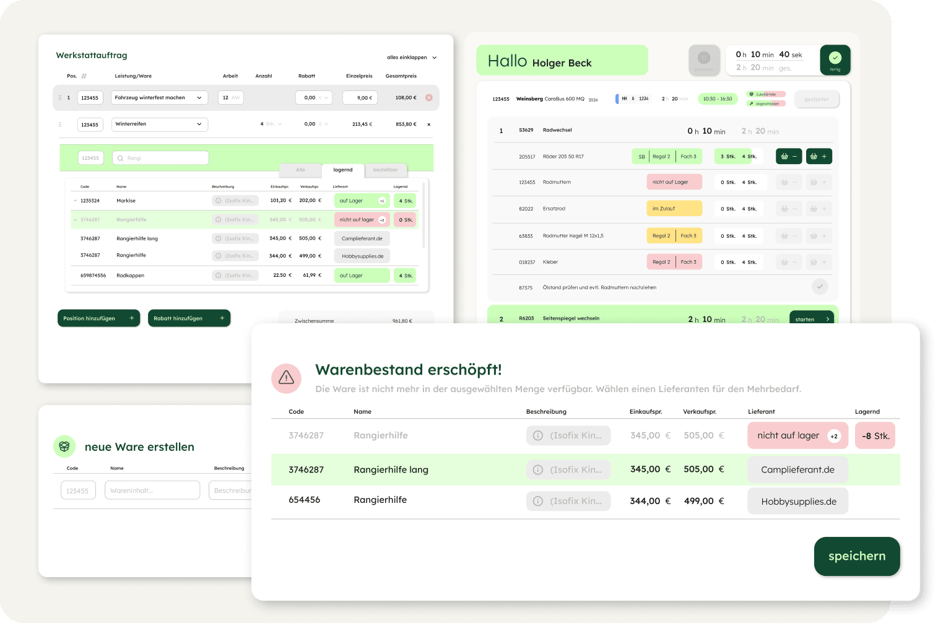Viewport: 938px width, 623px height.
Task: Switch to the bestellbar tab
Action: (385, 170)
